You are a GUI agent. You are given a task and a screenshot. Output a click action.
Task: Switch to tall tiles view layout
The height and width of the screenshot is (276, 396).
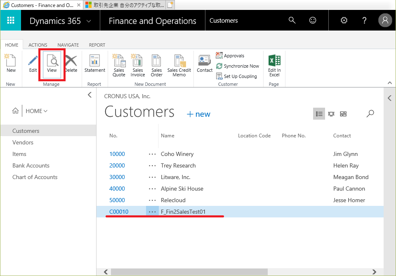[331, 114]
